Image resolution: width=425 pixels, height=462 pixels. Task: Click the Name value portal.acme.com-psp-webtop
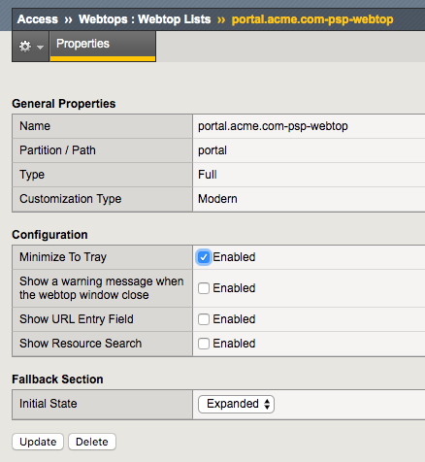pyautogui.click(x=273, y=126)
